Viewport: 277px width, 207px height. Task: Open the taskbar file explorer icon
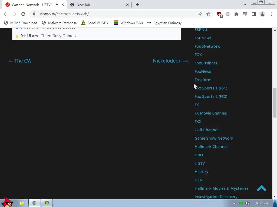tap(22, 203)
